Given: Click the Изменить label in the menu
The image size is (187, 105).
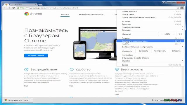Looking at the screenshot, I should [127, 51].
